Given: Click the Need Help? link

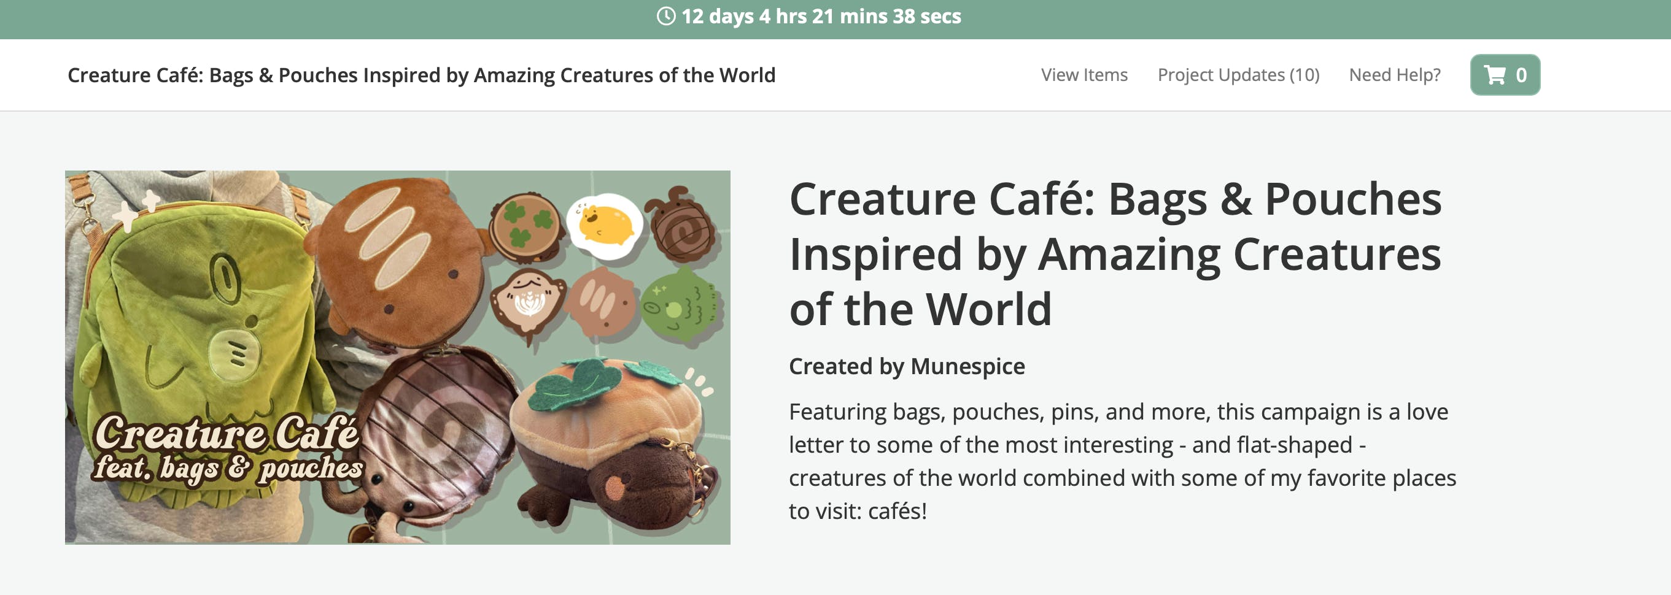Looking at the screenshot, I should (x=1394, y=75).
